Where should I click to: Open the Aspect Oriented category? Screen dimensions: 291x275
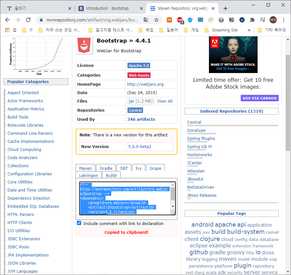(x=23, y=93)
